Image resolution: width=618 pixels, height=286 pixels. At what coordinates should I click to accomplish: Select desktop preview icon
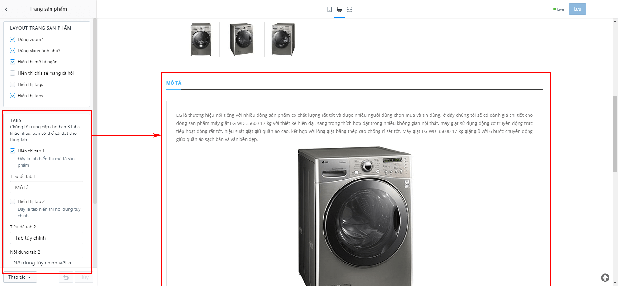[340, 9]
